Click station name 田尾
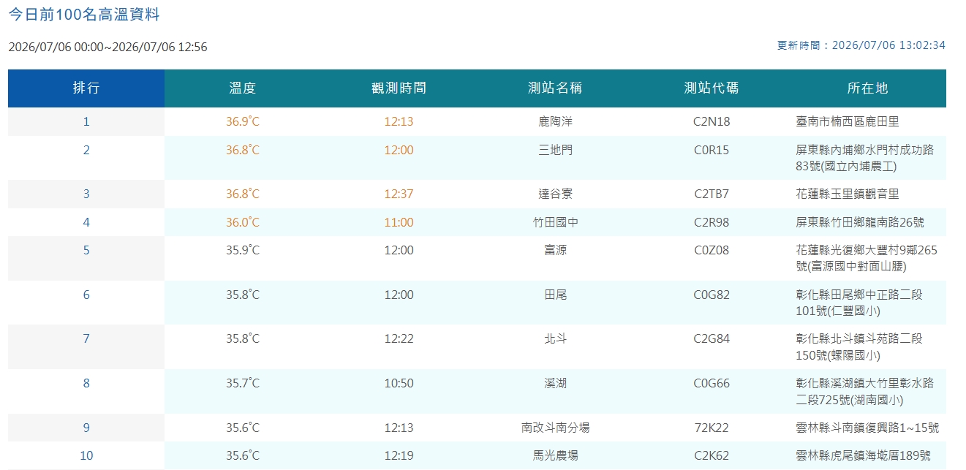Image resolution: width=966 pixels, height=470 pixels. point(555,295)
